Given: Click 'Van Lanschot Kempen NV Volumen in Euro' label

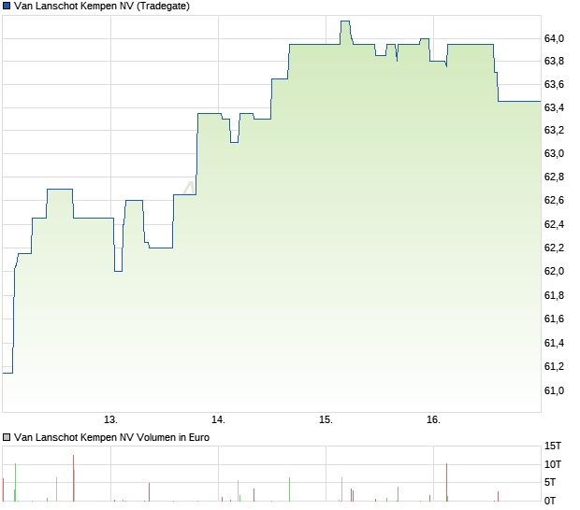Looking at the screenshot, I should 111,438.
